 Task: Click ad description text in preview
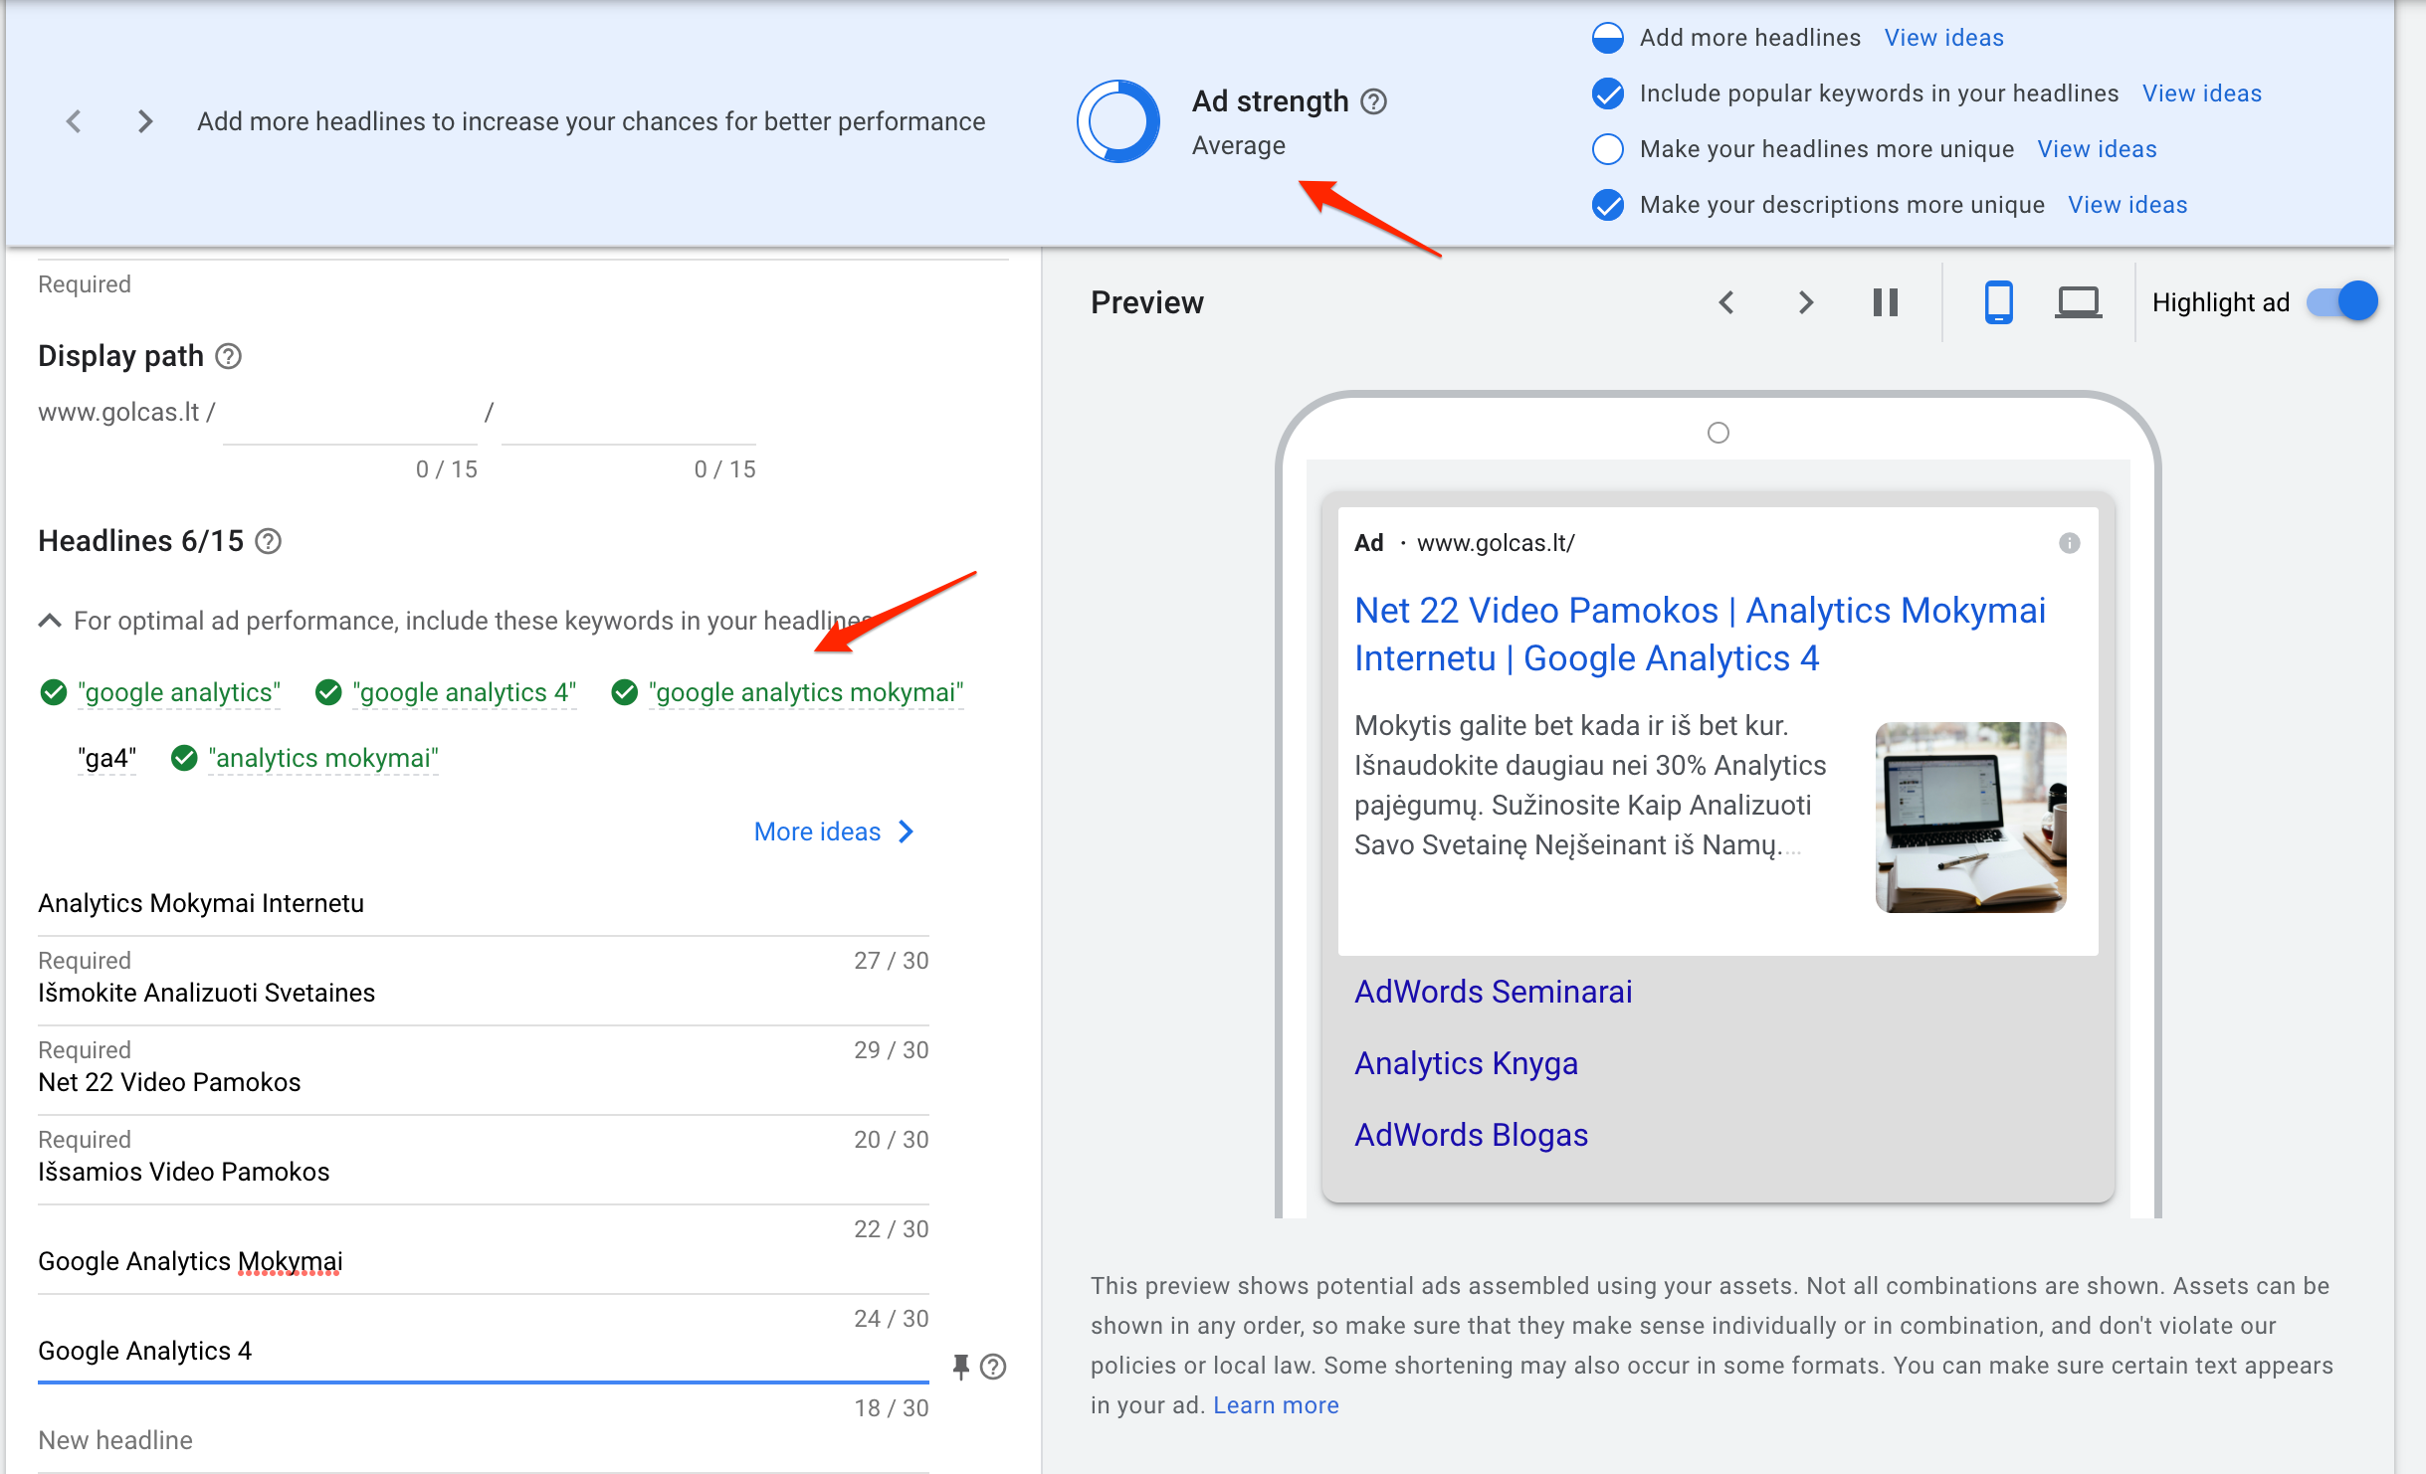click(1592, 785)
